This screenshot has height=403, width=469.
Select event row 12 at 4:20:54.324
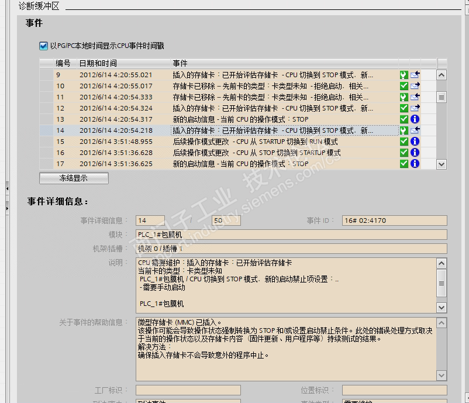(230, 108)
